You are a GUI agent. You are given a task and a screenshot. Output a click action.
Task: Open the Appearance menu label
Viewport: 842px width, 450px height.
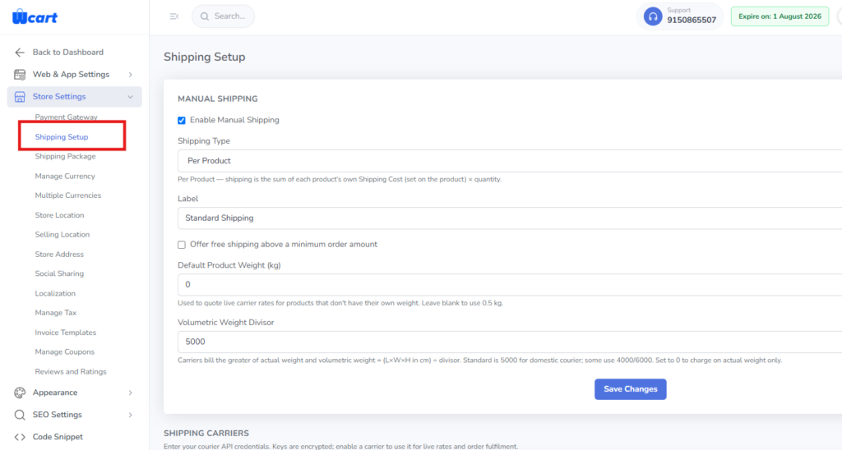[x=55, y=393]
